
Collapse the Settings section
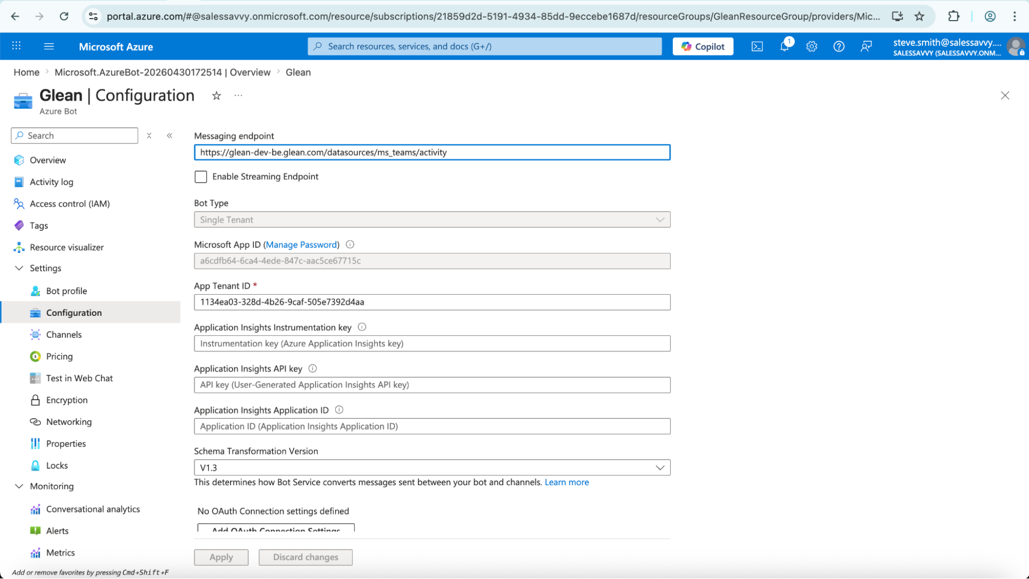pos(19,268)
